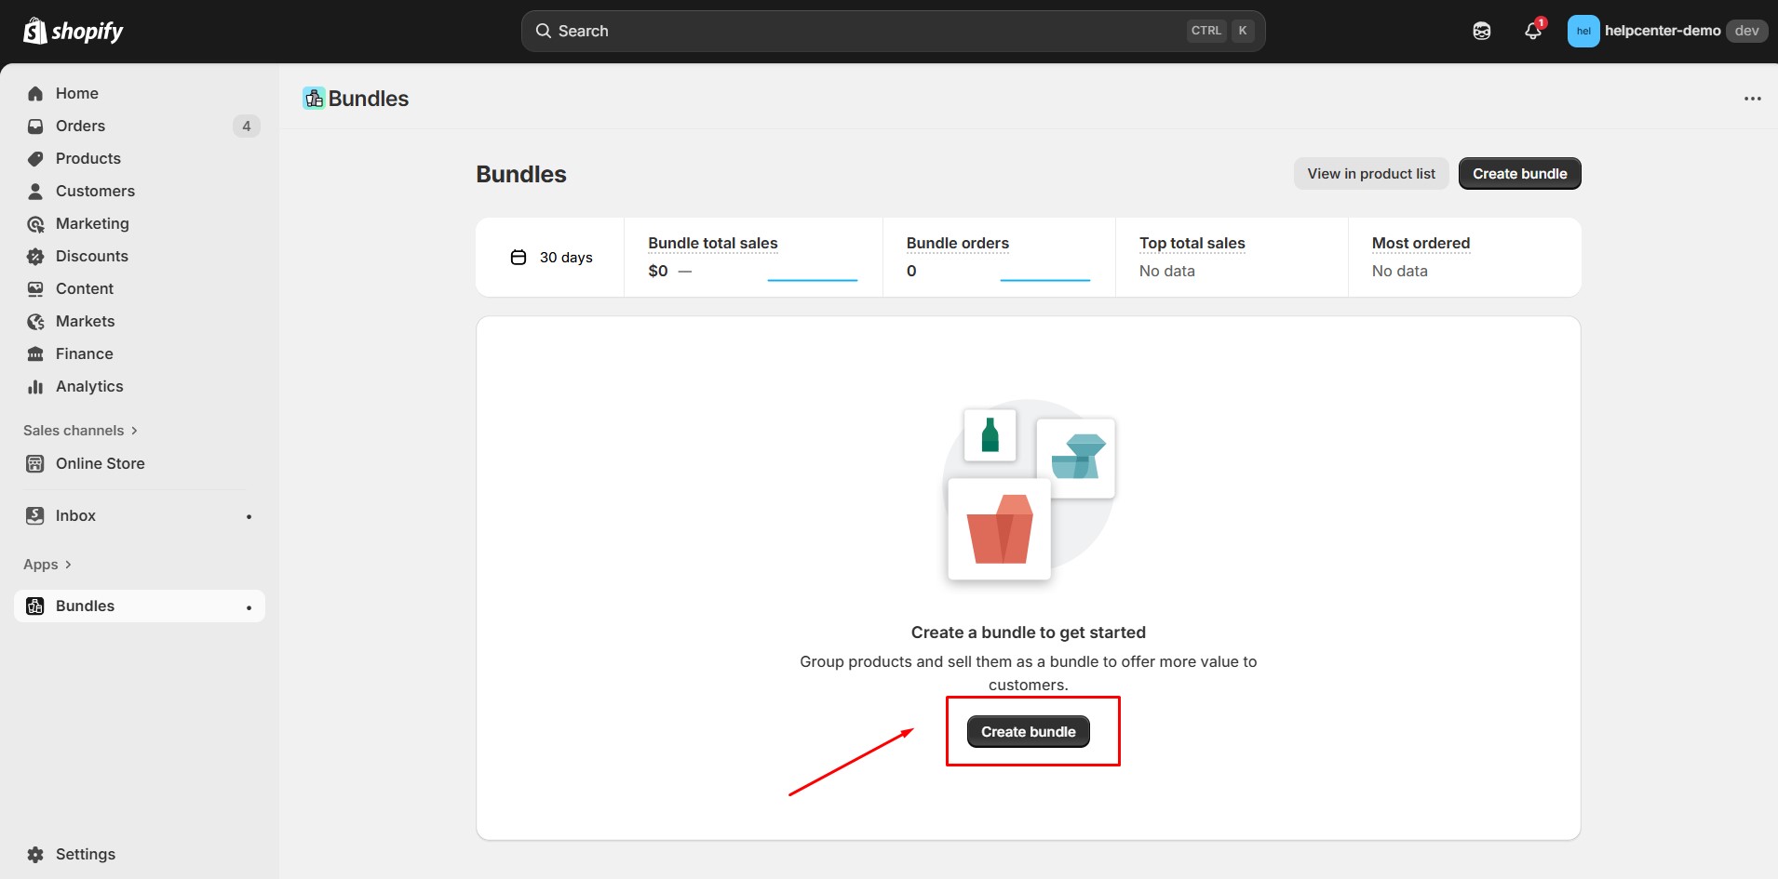The image size is (1778, 879).
Task: Open the Home section in sidebar
Action: [76, 93]
